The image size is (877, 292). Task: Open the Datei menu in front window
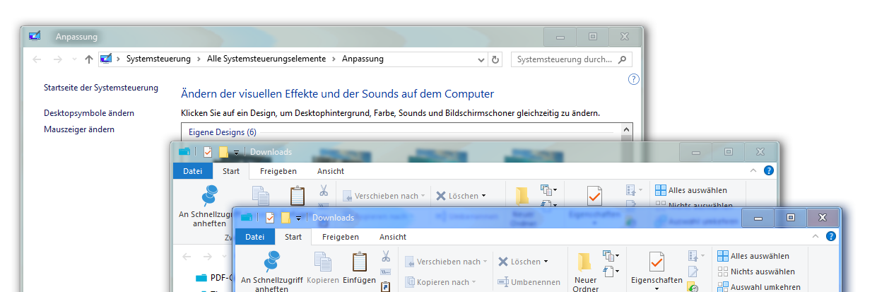tap(254, 237)
